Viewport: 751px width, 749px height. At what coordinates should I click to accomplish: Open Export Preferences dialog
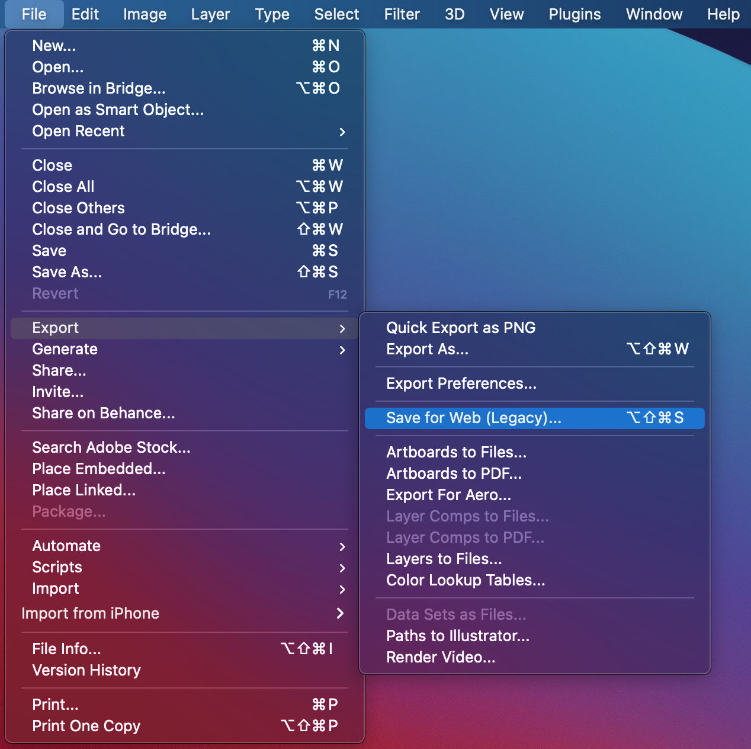point(461,383)
